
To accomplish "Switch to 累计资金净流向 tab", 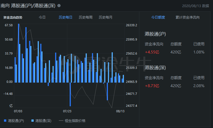I will [188, 17].
